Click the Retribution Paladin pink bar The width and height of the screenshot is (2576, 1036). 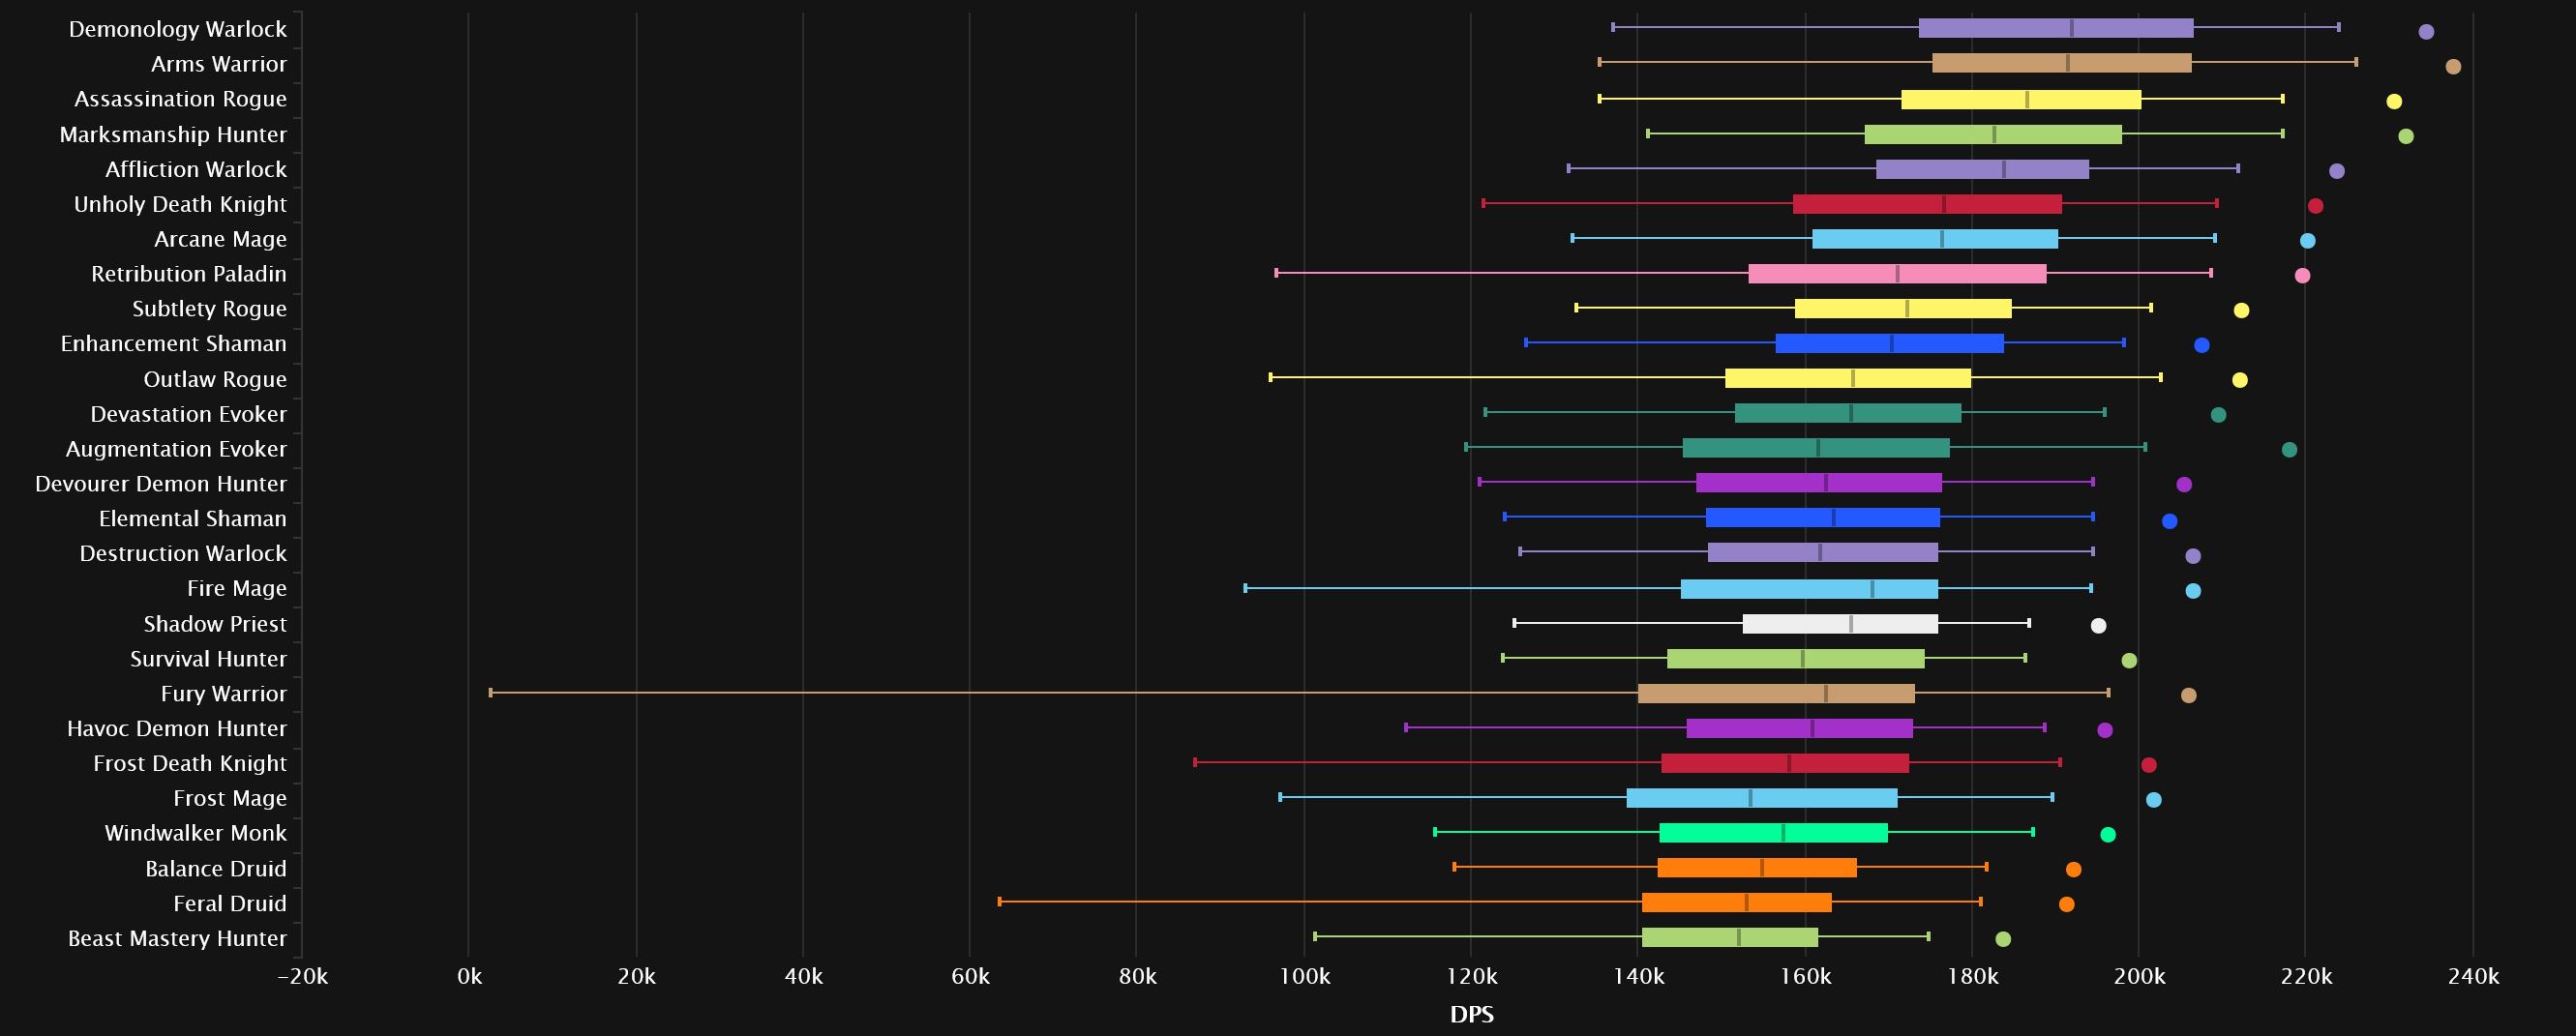click(1898, 274)
